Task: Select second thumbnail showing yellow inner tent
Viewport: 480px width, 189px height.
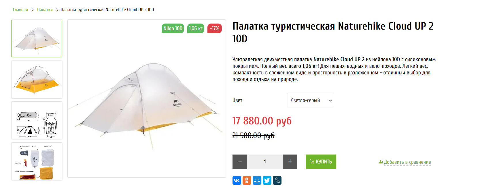Action: pyautogui.click(x=37, y=80)
